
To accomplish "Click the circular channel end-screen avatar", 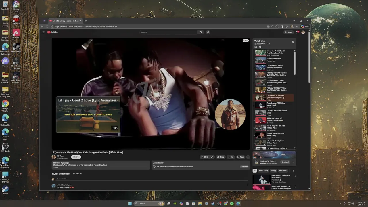I will [230, 114].
